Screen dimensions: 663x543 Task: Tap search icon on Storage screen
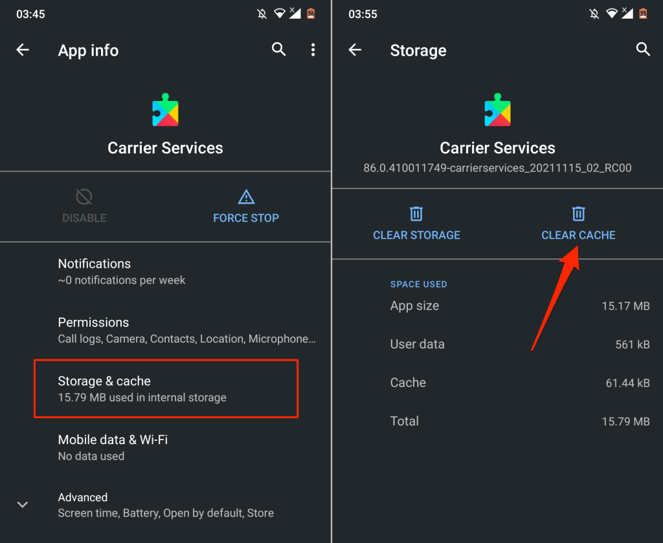point(643,50)
